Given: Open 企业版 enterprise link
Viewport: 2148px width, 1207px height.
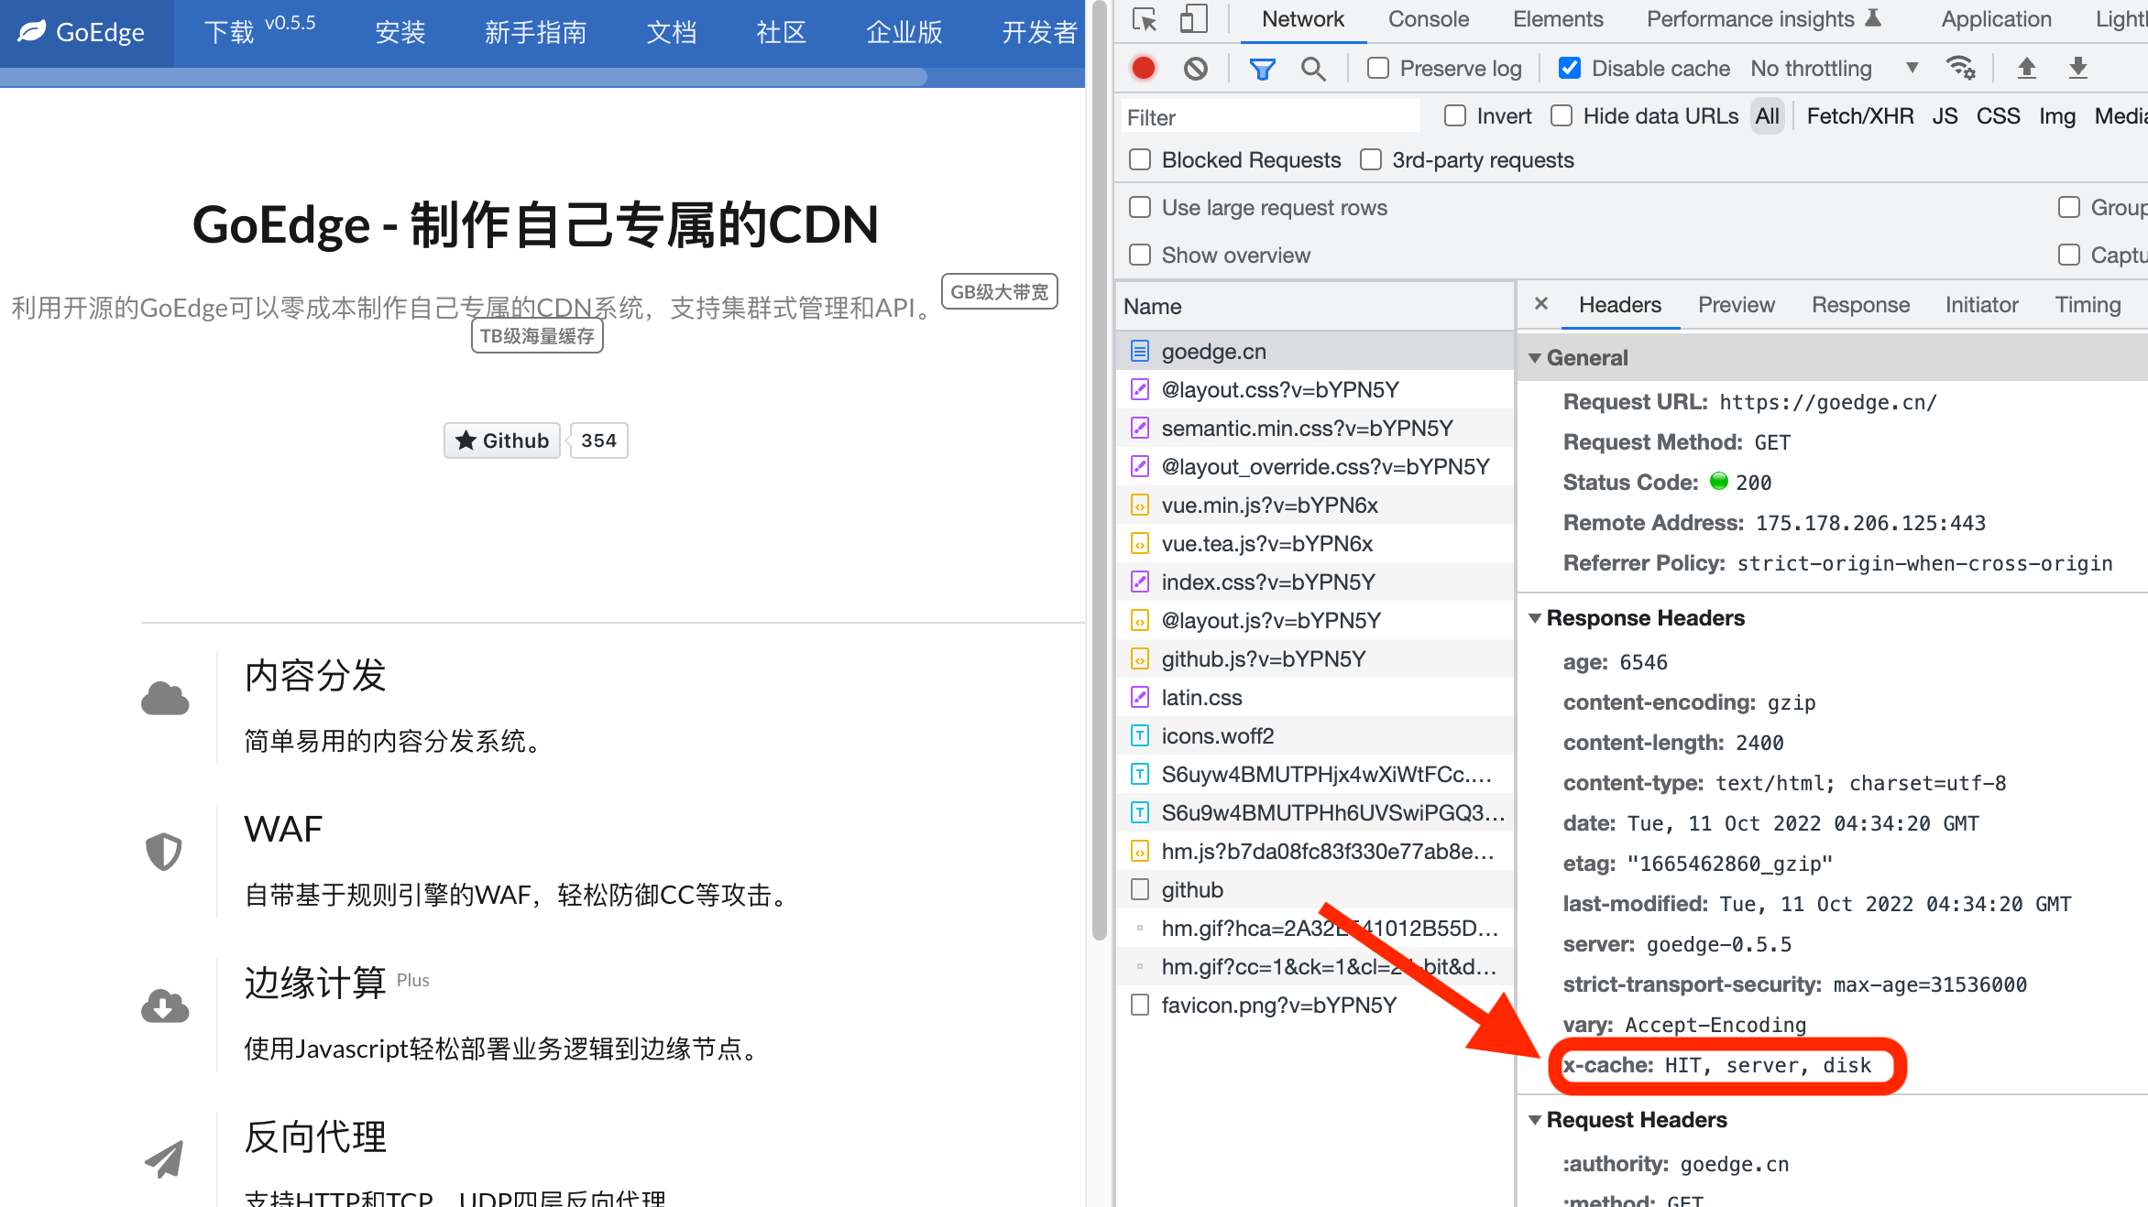Looking at the screenshot, I should click(904, 33).
